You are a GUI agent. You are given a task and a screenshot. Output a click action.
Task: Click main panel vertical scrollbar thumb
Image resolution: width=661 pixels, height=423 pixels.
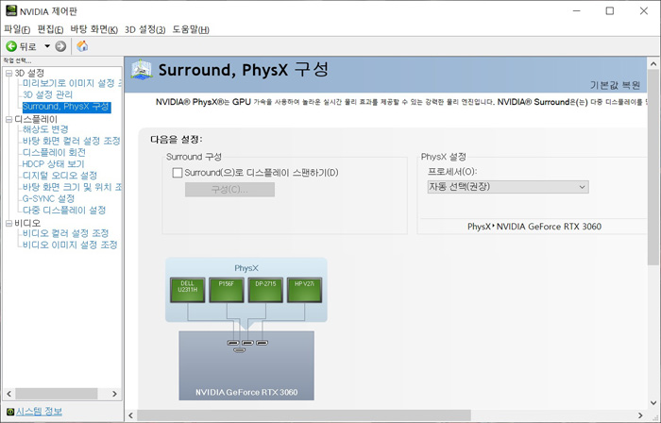(653, 168)
